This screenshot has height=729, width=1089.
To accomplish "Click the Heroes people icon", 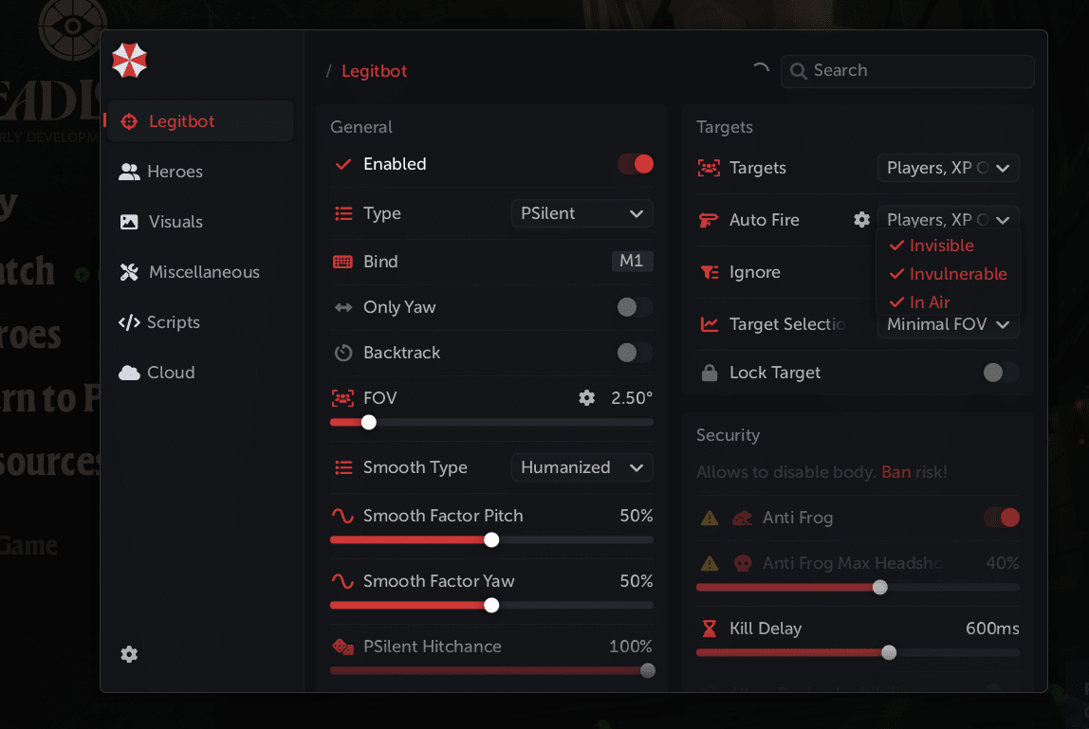I will pos(129,172).
